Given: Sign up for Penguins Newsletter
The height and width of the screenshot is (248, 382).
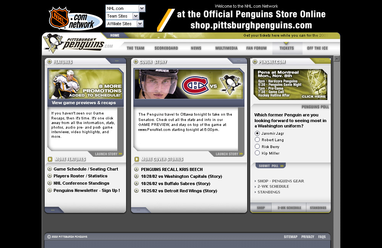Looking at the screenshot, I should click(x=87, y=190).
